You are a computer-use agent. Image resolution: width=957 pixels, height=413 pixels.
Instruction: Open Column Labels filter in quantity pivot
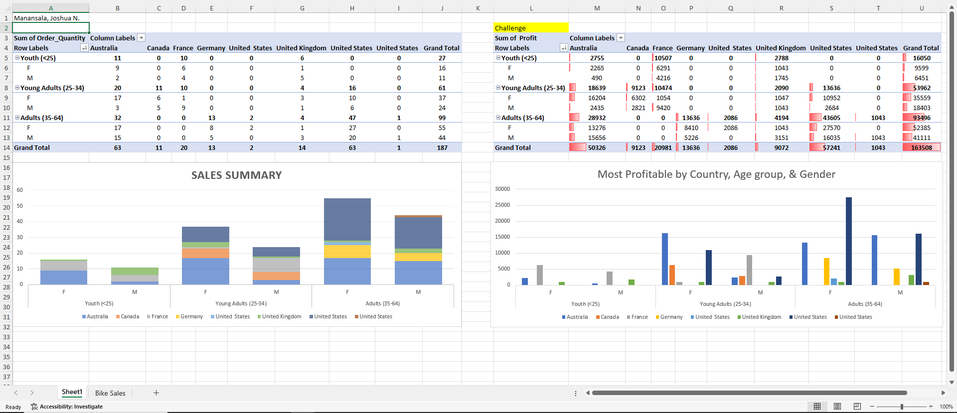pos(142,38)
